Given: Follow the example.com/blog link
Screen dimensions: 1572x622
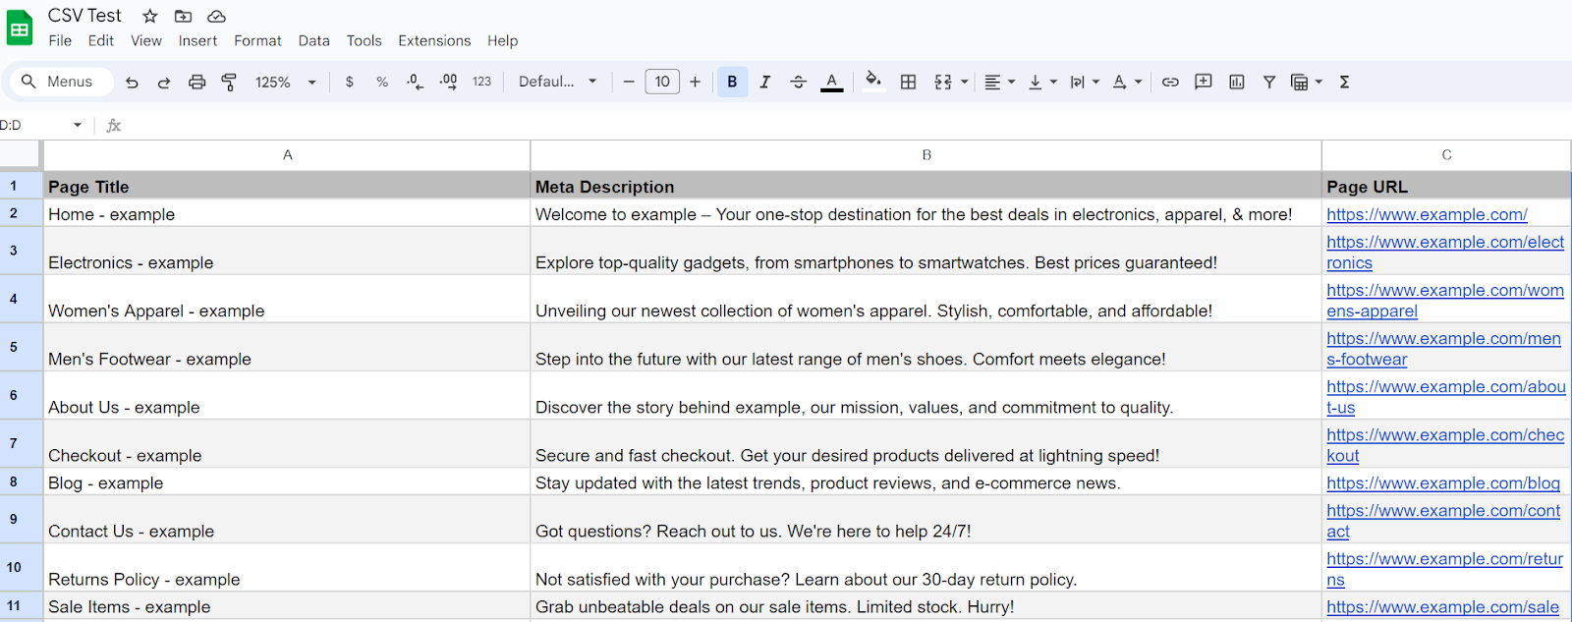Looking at the screenshot, I should [1443, 483].
